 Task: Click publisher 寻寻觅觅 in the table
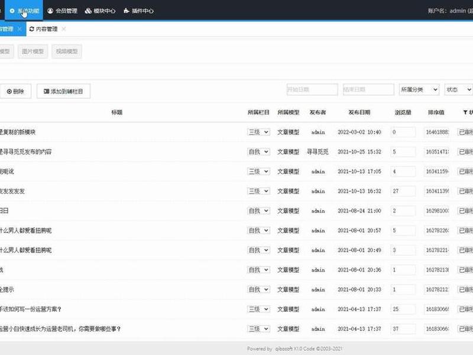(318, 151)
